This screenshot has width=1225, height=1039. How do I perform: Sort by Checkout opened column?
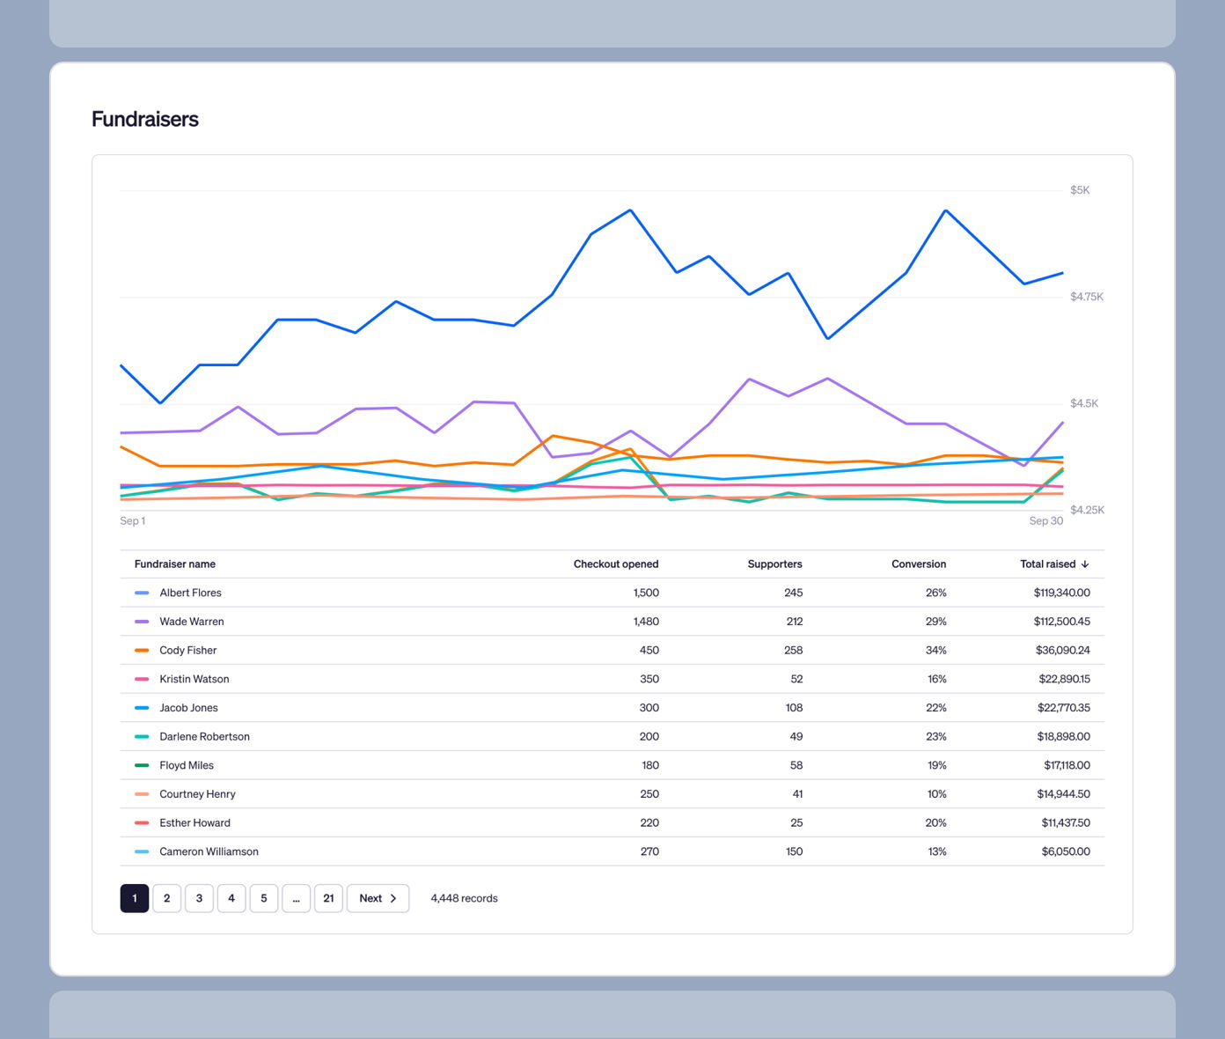tap(615, 564)
